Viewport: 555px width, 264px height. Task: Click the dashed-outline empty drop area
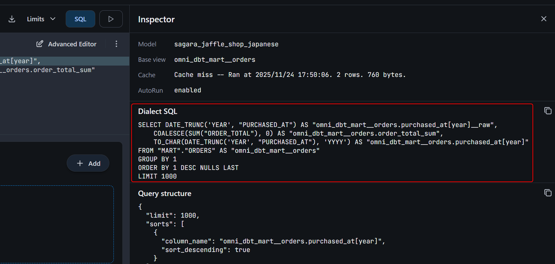pos(57,224)
